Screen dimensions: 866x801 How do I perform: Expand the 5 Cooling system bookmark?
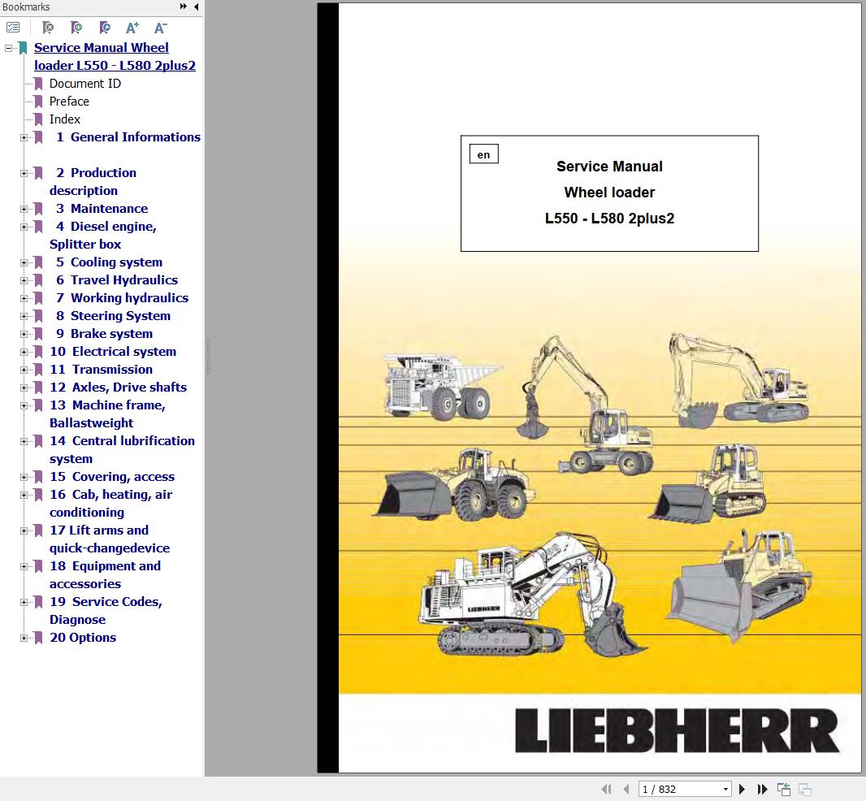click(24, 263)
